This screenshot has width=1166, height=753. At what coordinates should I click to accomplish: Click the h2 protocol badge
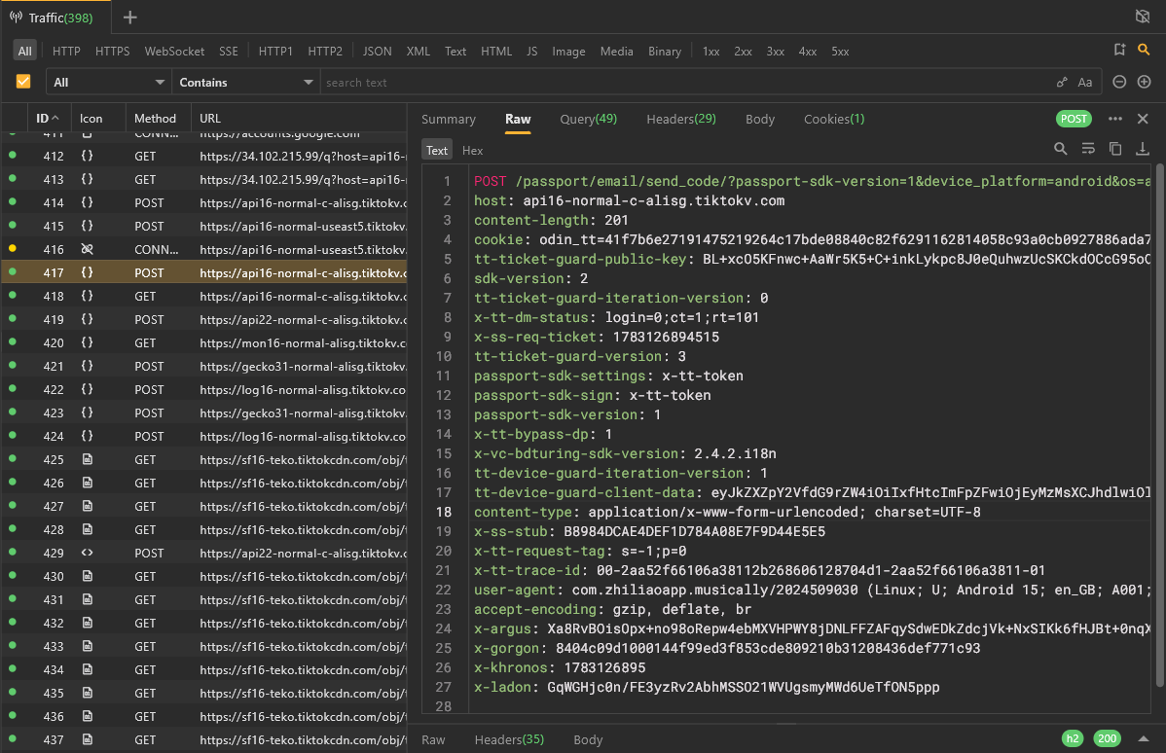click(x=1073, y=738)
